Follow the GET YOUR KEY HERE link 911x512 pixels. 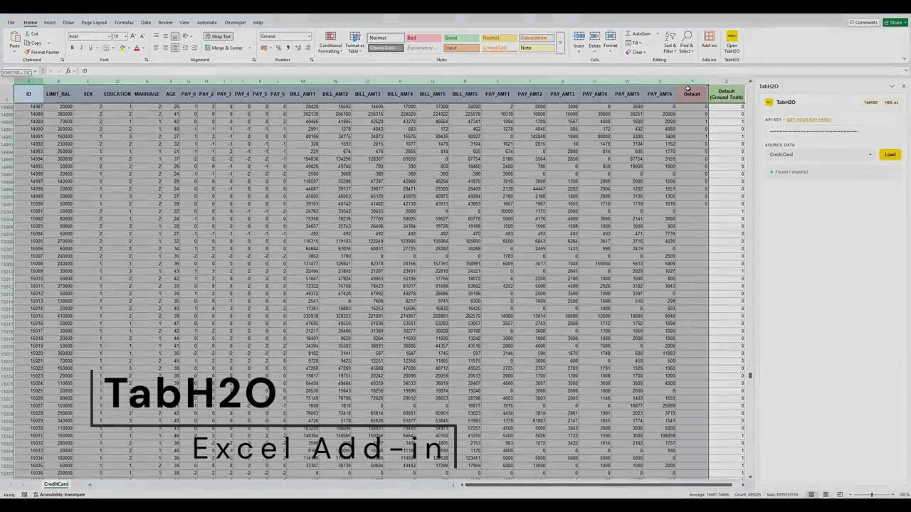(809, 119)
